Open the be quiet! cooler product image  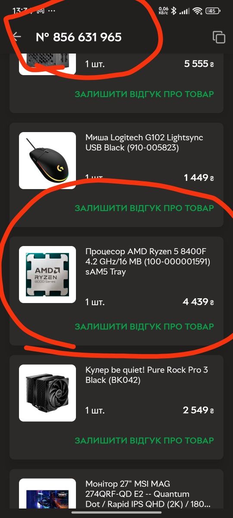(47, 393)
